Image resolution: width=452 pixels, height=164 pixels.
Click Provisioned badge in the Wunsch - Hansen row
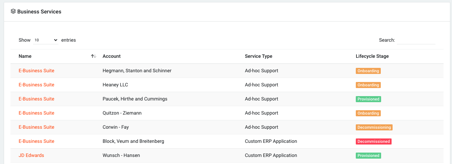coord(368,156)
